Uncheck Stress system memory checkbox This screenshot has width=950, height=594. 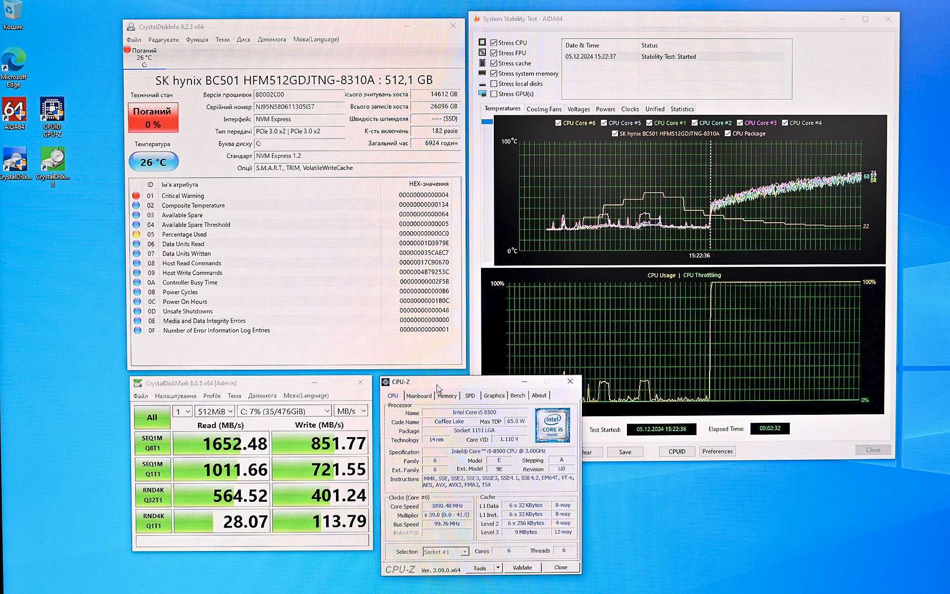[494, 73]
